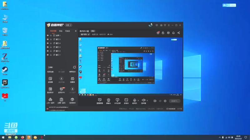Click the stream preview canvas
250x140 pixels.
pyautogui.click(x=130, y=67)
